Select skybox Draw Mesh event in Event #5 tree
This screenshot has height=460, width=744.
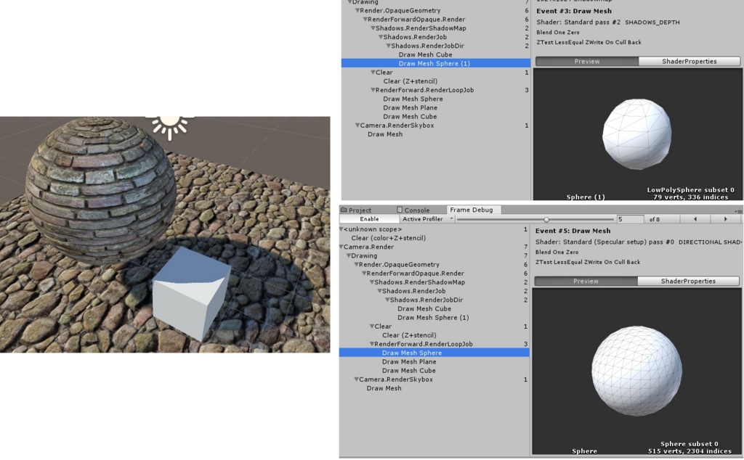point(384,388)
